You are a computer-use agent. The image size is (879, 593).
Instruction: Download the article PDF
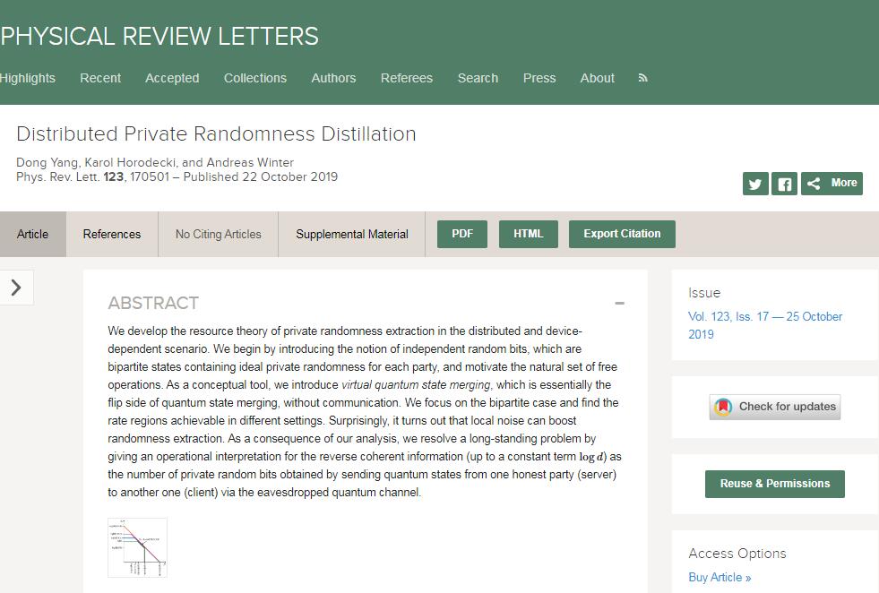(462, 234)
